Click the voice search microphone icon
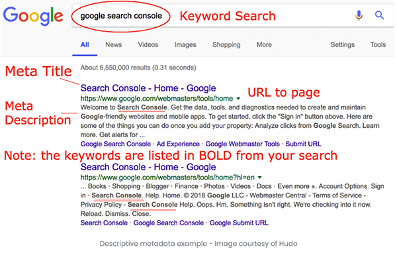Screen dimensions: 397x265 [359, 15]
